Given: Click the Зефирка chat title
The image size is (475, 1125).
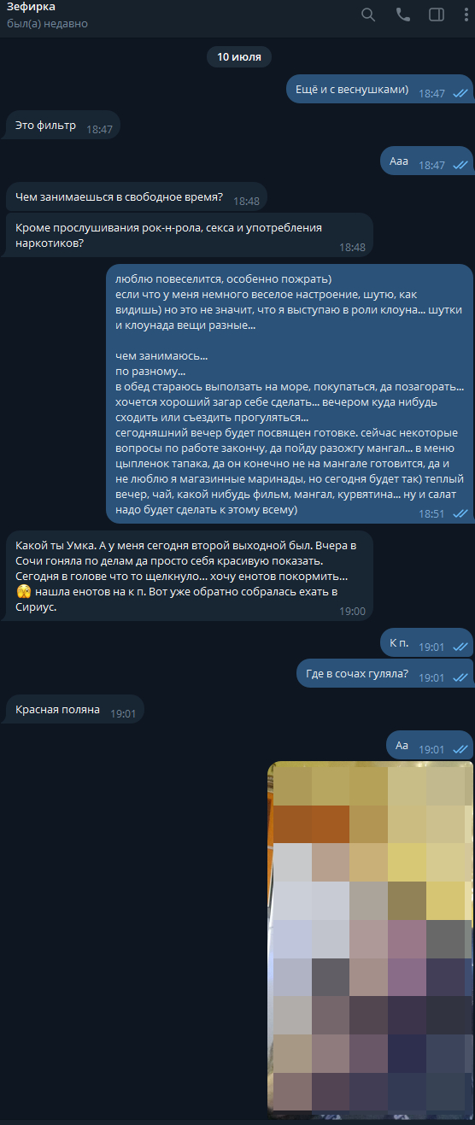Looking at the screenshot, I should click(x=31, y=8).
